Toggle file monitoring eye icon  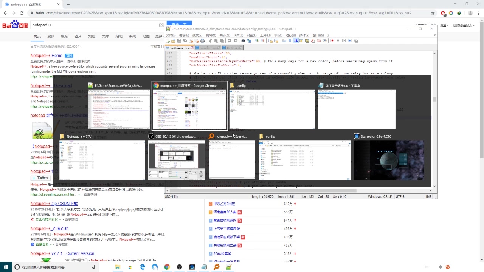[x=325, y=40]
